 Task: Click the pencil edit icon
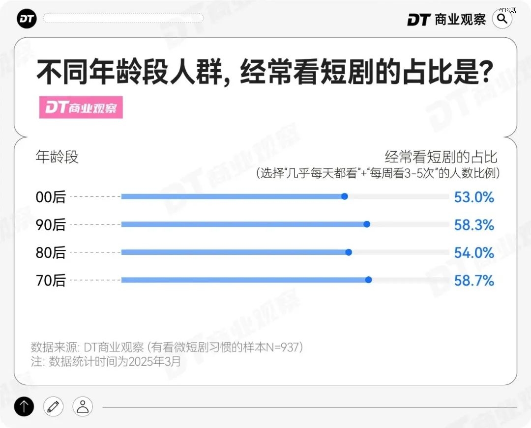[53, 406]
